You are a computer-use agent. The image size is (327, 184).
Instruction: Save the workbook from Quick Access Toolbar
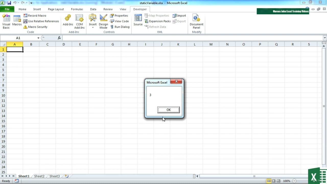(9, 3)
